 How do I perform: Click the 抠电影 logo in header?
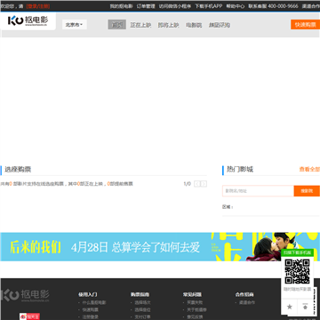(x=28, y=20)
